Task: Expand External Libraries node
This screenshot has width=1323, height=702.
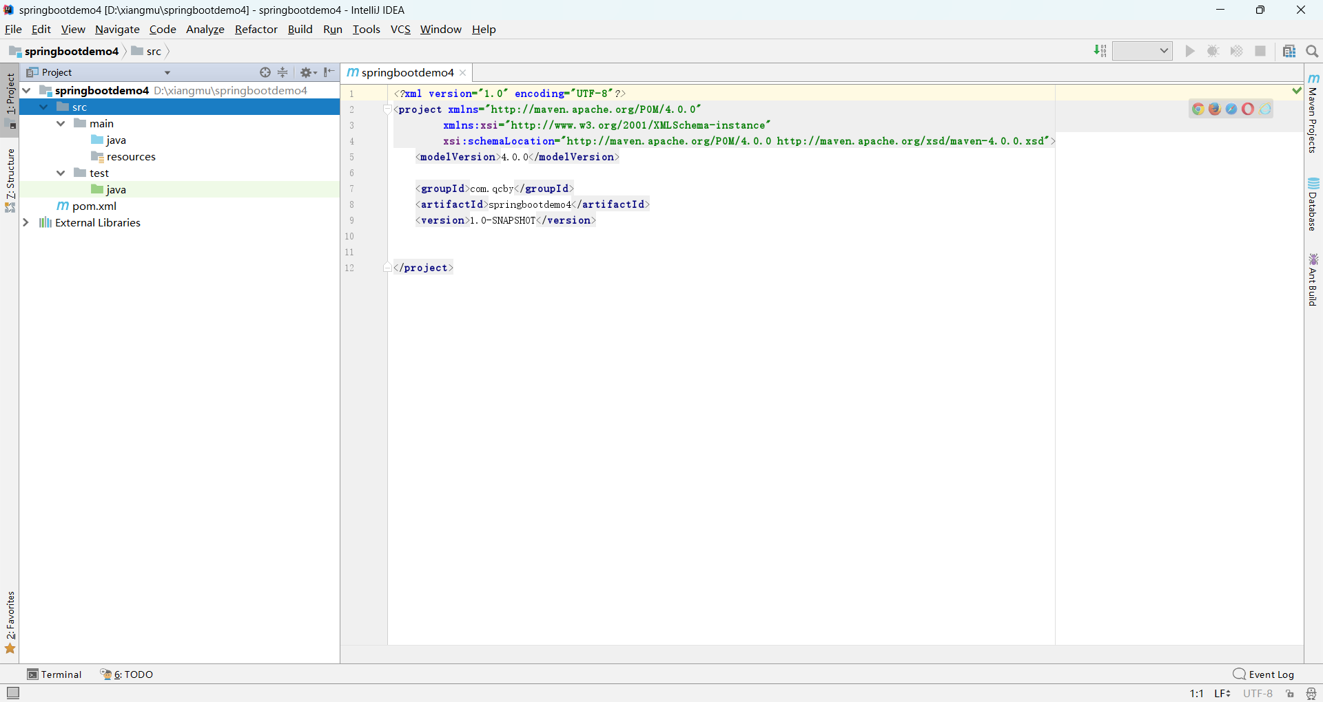Action: click(x=26, y=222)
